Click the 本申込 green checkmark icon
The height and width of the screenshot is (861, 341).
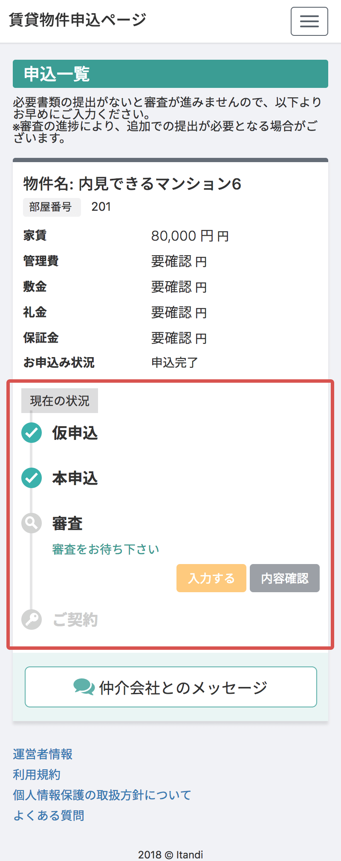pos(32,478)
